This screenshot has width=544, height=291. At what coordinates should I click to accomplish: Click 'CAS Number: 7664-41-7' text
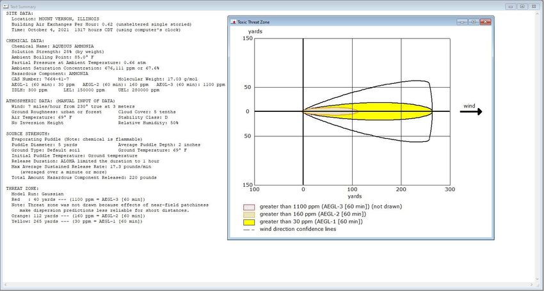pyautogui.click(x=40, y=79)
